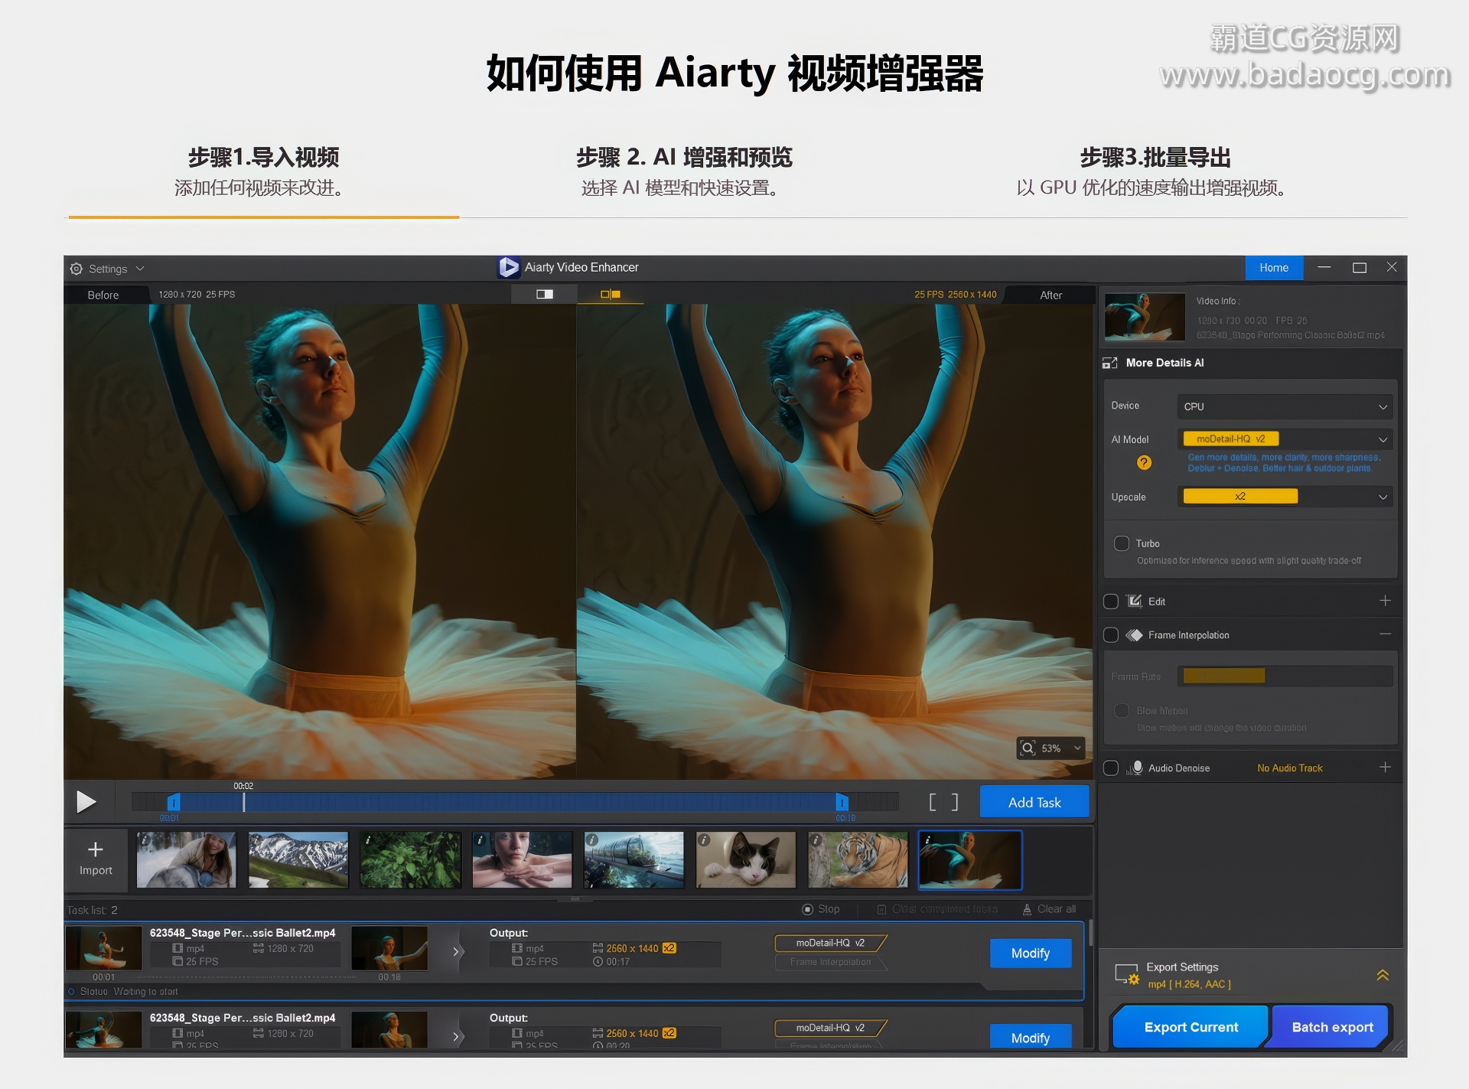Select the Before preview label
Image resolution: width=1469 pixels, height=1089 pixels.
[x=103, y=295]
